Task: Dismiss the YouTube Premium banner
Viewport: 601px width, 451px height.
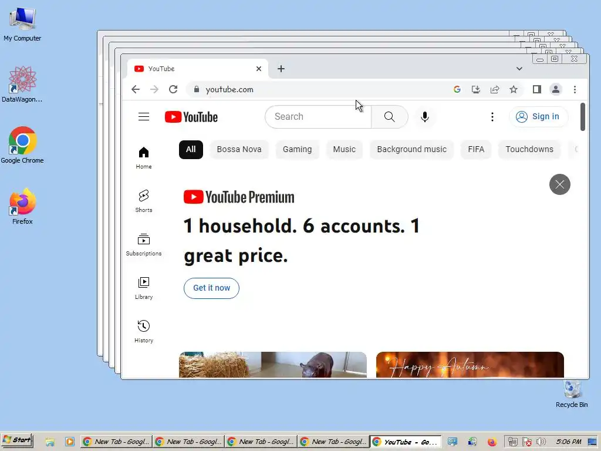Action: 559,184
